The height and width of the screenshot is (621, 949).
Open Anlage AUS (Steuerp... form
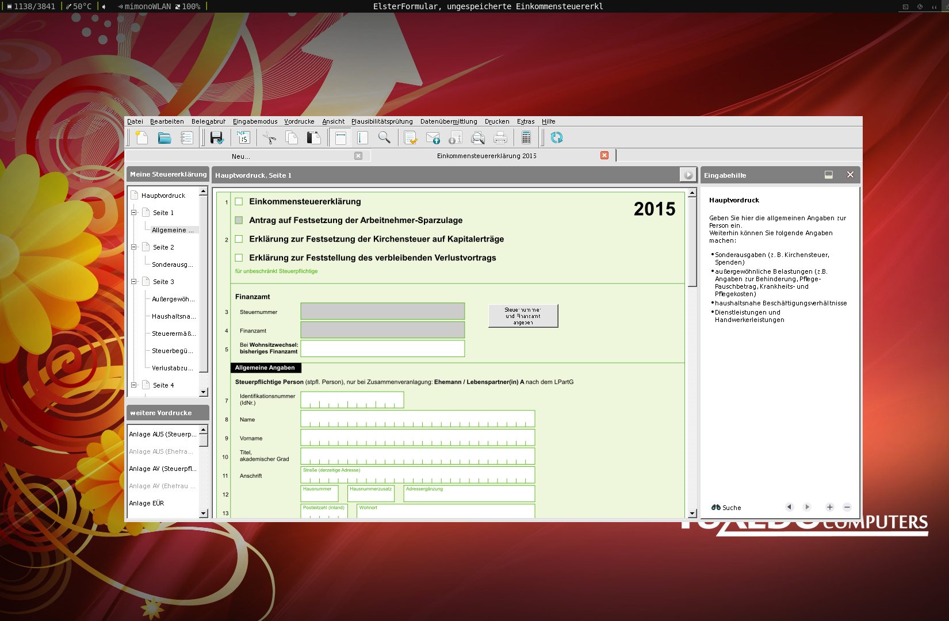[163, 434]
